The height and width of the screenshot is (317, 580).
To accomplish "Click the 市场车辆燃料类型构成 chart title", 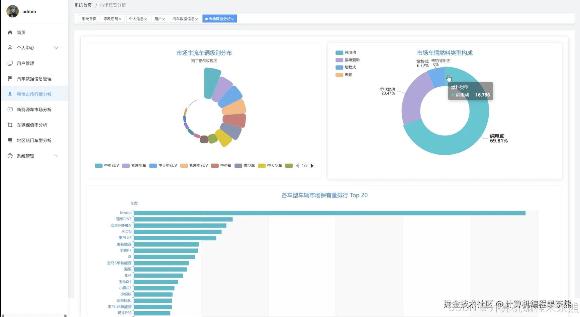I will click(x=445, y=53).
